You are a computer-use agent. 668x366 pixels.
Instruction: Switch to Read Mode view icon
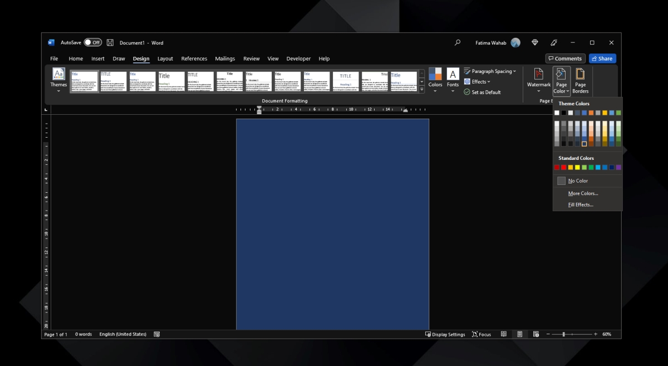504,334
